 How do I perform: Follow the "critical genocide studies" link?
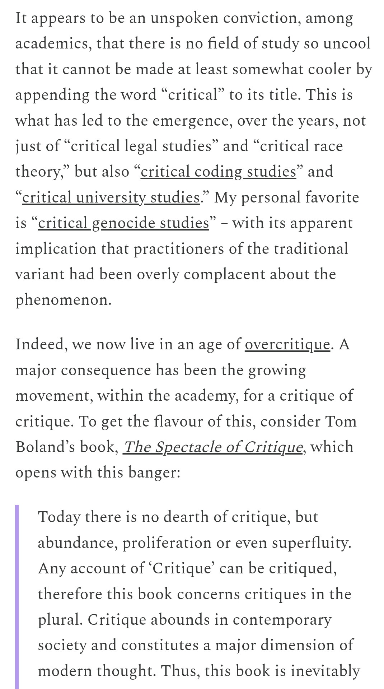(x=123, y=223)
